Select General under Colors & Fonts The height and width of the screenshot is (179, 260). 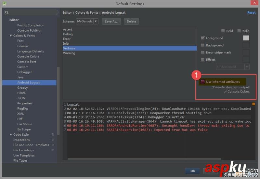tap(23, 46)
